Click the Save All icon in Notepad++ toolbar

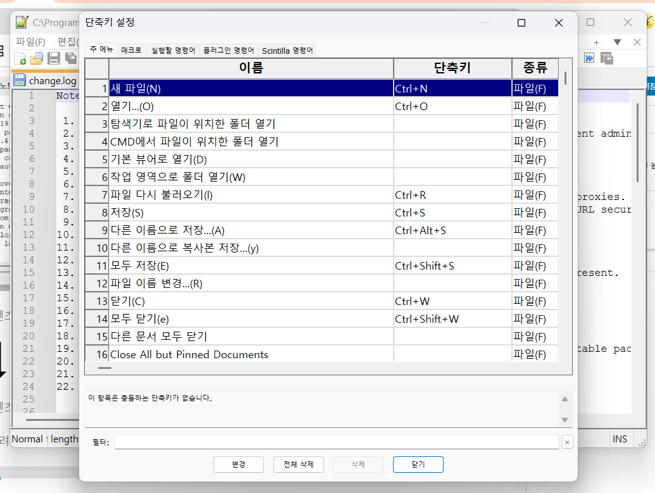pos(71,58)
